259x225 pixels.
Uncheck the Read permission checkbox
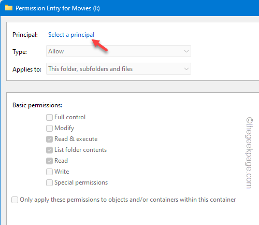[x=49, y=161]
